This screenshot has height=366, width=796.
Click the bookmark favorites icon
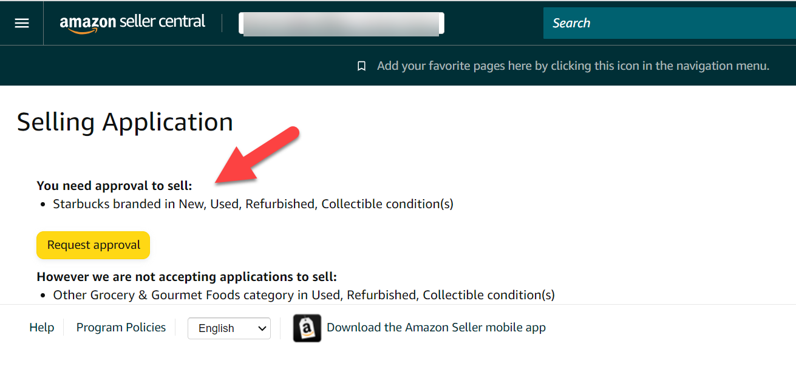click(361, 66)
